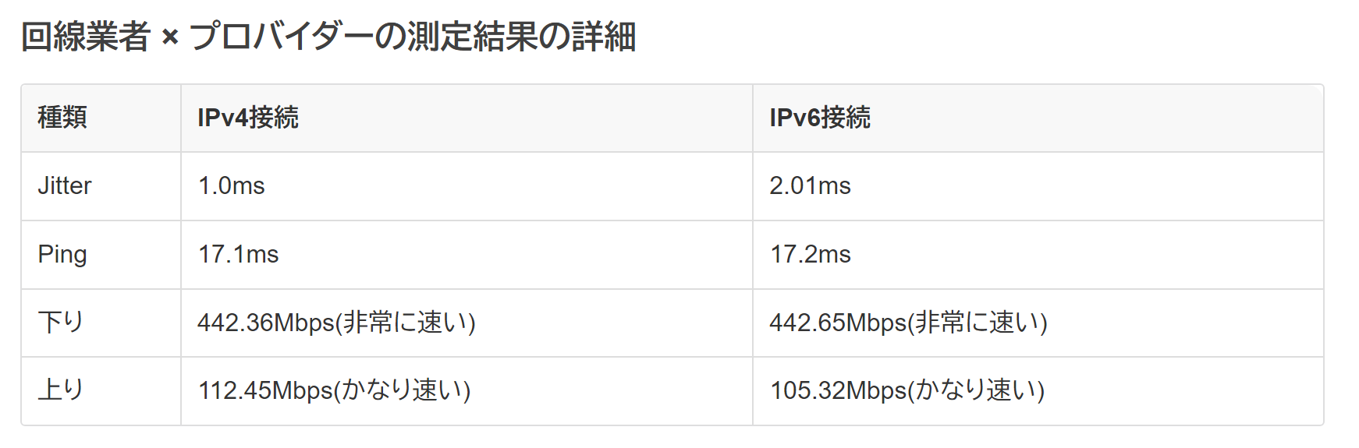Click the Ping row label
1359x448 pixels.
tap(62, 254)
